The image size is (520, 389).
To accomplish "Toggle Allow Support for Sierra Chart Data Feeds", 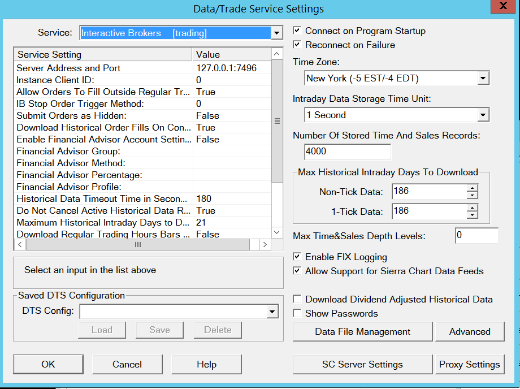I will coord(297,271).
